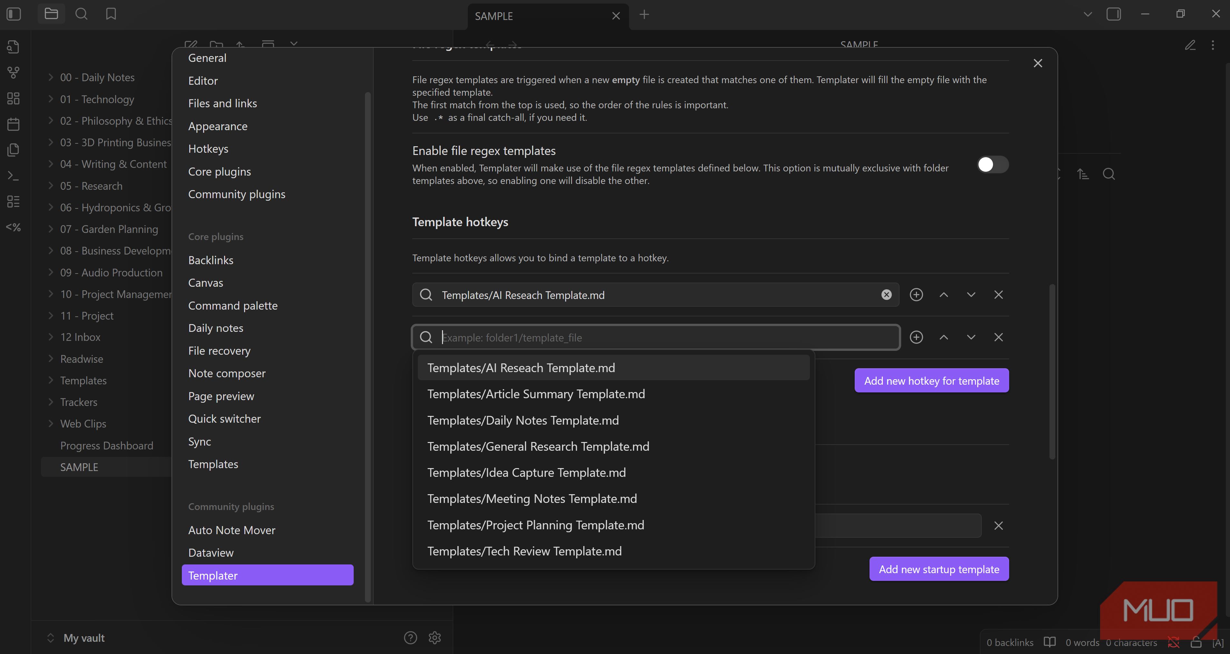Open settings gear next to vault name
Image resolution: width=1230 pixels, height=654 pixels.
(435, 637)
